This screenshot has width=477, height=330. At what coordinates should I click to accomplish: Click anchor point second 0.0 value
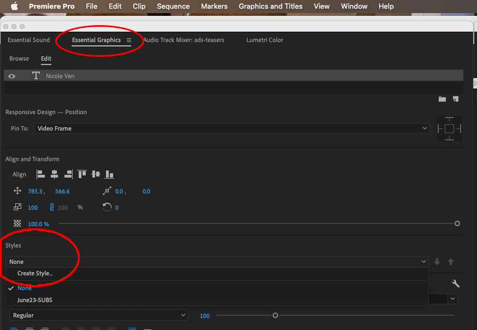(146, 191)
